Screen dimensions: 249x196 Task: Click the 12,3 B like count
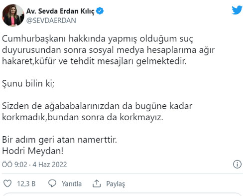(26, 184)
